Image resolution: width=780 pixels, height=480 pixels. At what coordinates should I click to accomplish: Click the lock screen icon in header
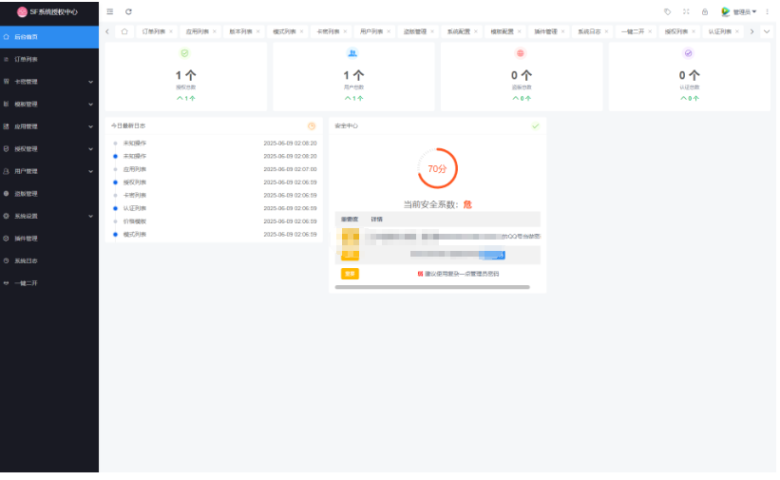tap(705, 11)
